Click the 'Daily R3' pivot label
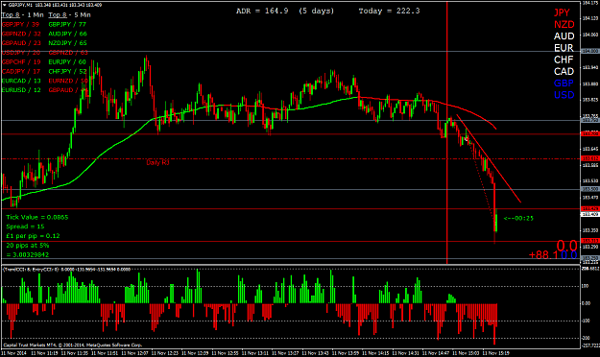600x357 pixels. (x=157, y=162)
